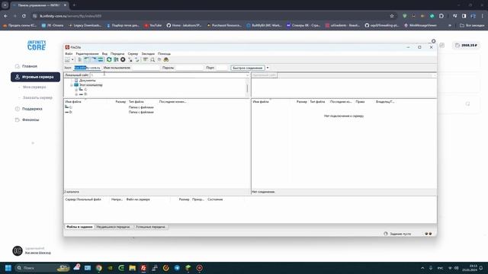Reconnect to the last server icon

coord(137,59)
